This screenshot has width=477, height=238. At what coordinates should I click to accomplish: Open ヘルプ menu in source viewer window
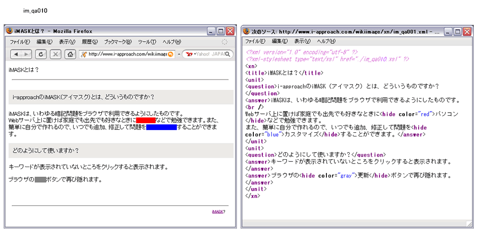click(326, 41)
